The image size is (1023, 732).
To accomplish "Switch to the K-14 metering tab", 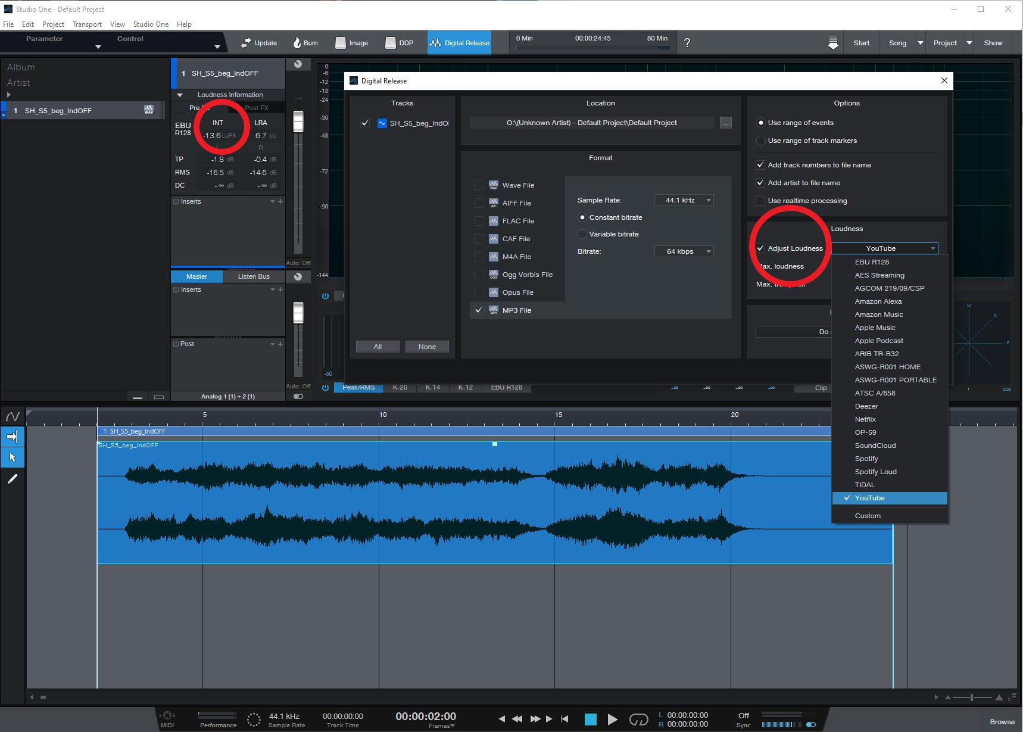I will click(x=433, y=388).
